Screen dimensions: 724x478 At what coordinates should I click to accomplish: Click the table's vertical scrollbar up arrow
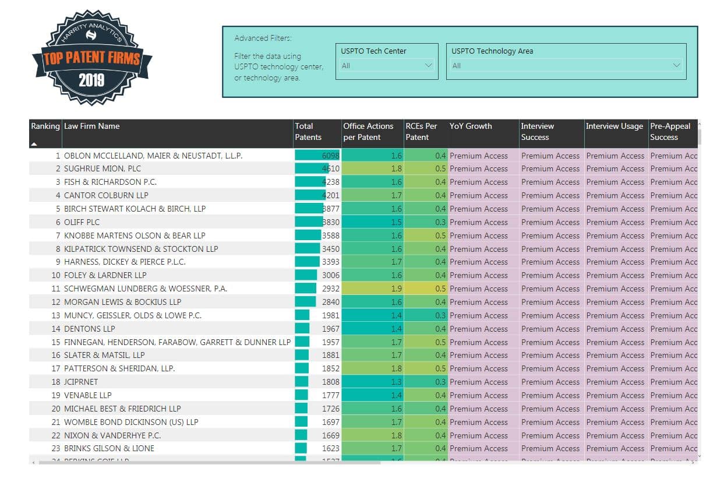coord(699,124)
